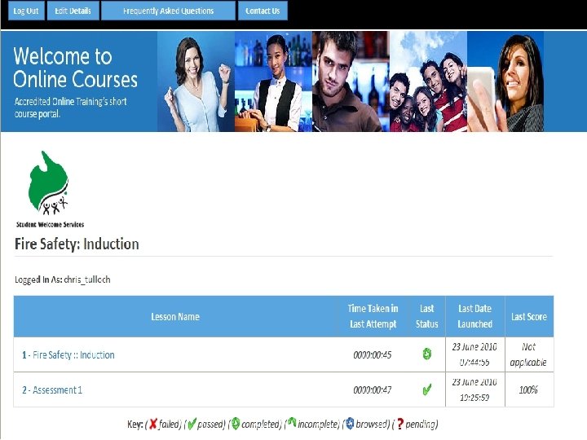Viewport: 587px width, 440px height.
Task: Click the banner photo of the woman in blue
Action: 196,81
